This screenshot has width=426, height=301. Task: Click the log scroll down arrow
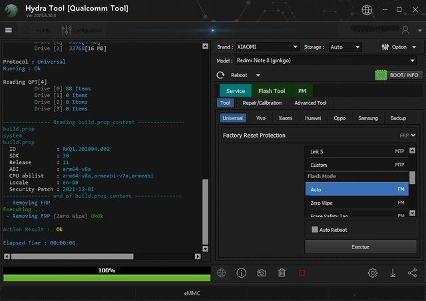[206, 249]
